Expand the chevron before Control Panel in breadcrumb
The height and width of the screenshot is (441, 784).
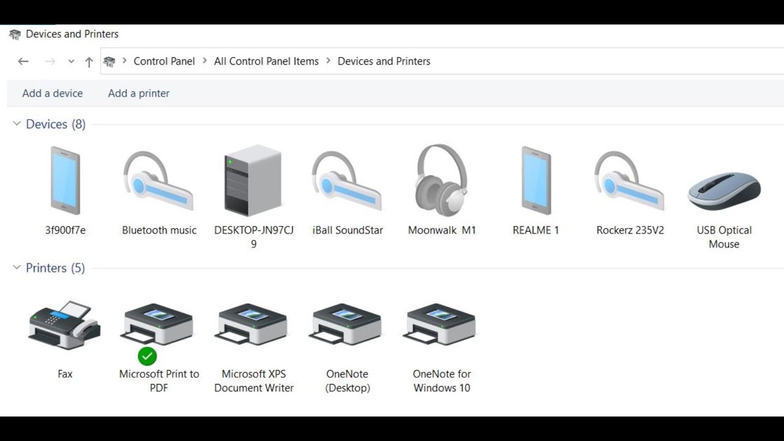125,61
